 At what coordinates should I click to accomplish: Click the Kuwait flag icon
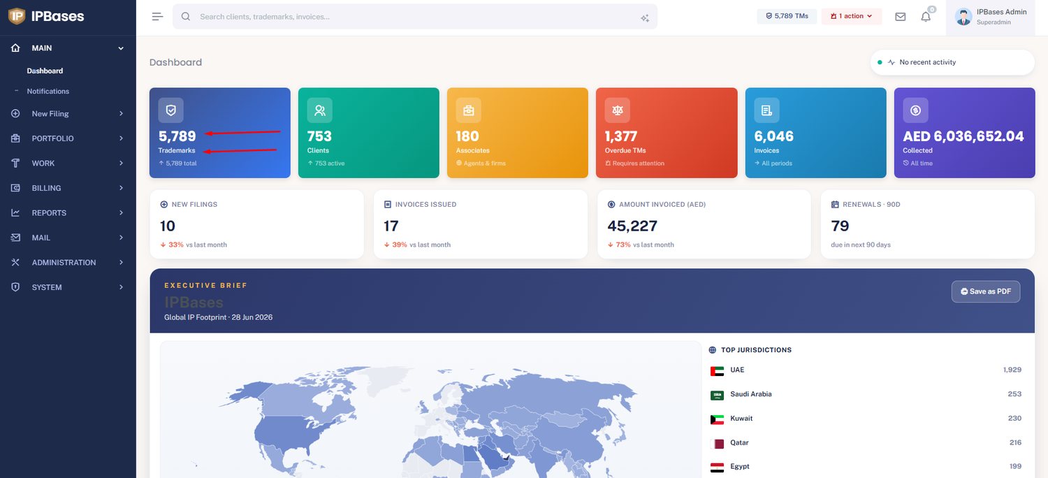coord(717,419)
